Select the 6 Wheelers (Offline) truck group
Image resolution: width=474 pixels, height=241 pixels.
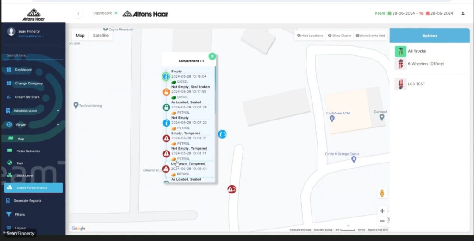click(426, 64)
